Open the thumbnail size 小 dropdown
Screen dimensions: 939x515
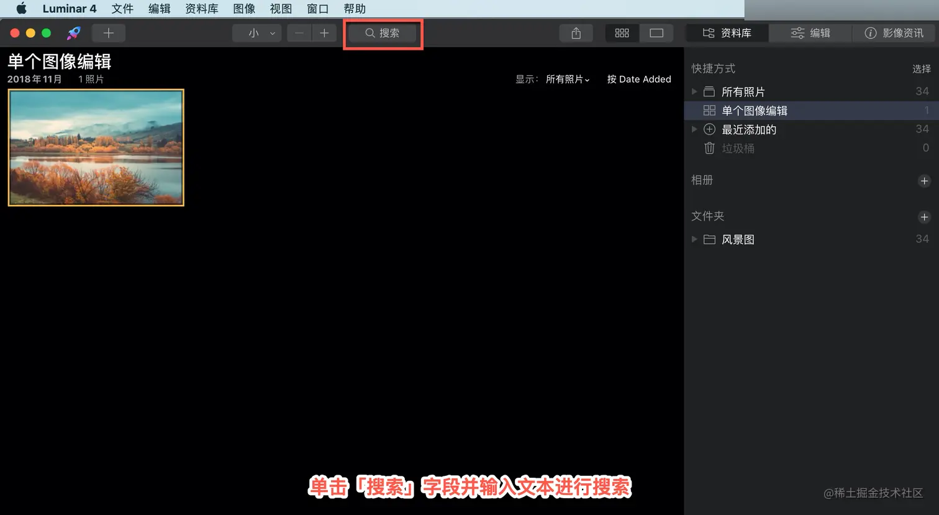coord(257,33)
